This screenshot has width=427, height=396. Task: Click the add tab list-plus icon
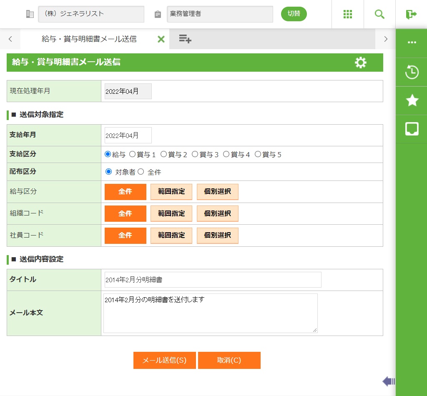185,39
